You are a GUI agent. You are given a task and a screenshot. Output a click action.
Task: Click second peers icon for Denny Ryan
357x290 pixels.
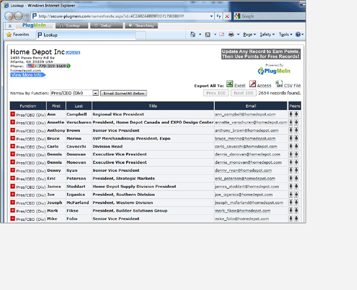[x=296, y=170]
